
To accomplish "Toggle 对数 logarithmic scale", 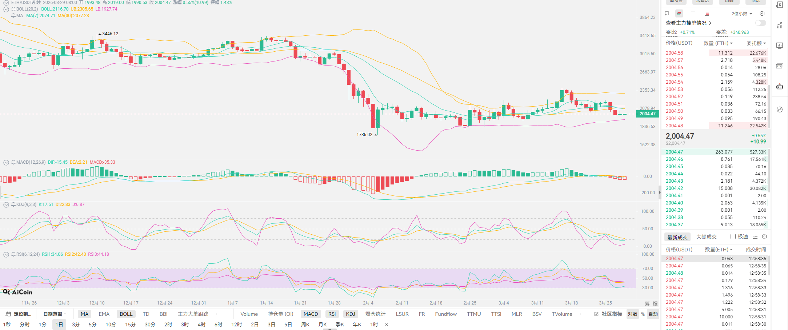I will pyautogui.click(x=632, y=314).
